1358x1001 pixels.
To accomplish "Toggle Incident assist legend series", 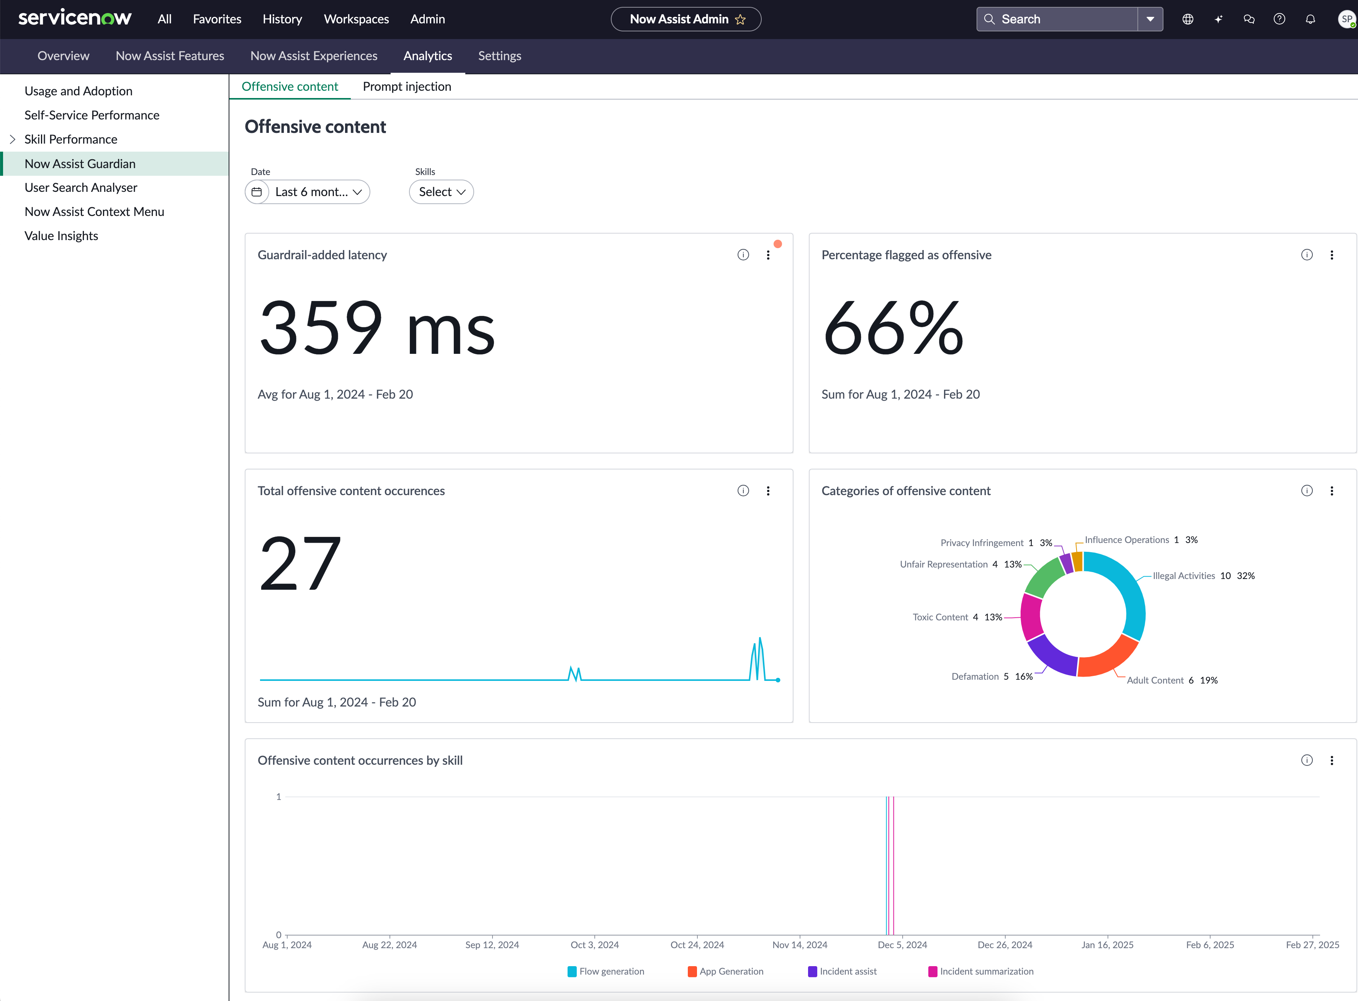I will tap(842, 971).
